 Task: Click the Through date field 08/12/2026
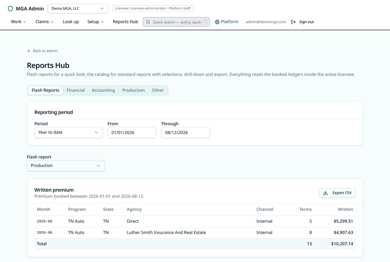click(186, 133)
